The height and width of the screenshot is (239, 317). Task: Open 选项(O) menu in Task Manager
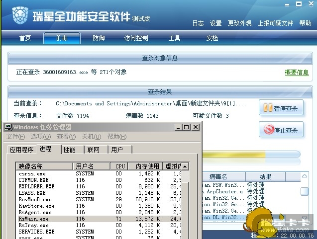click(x=41, y=137)
